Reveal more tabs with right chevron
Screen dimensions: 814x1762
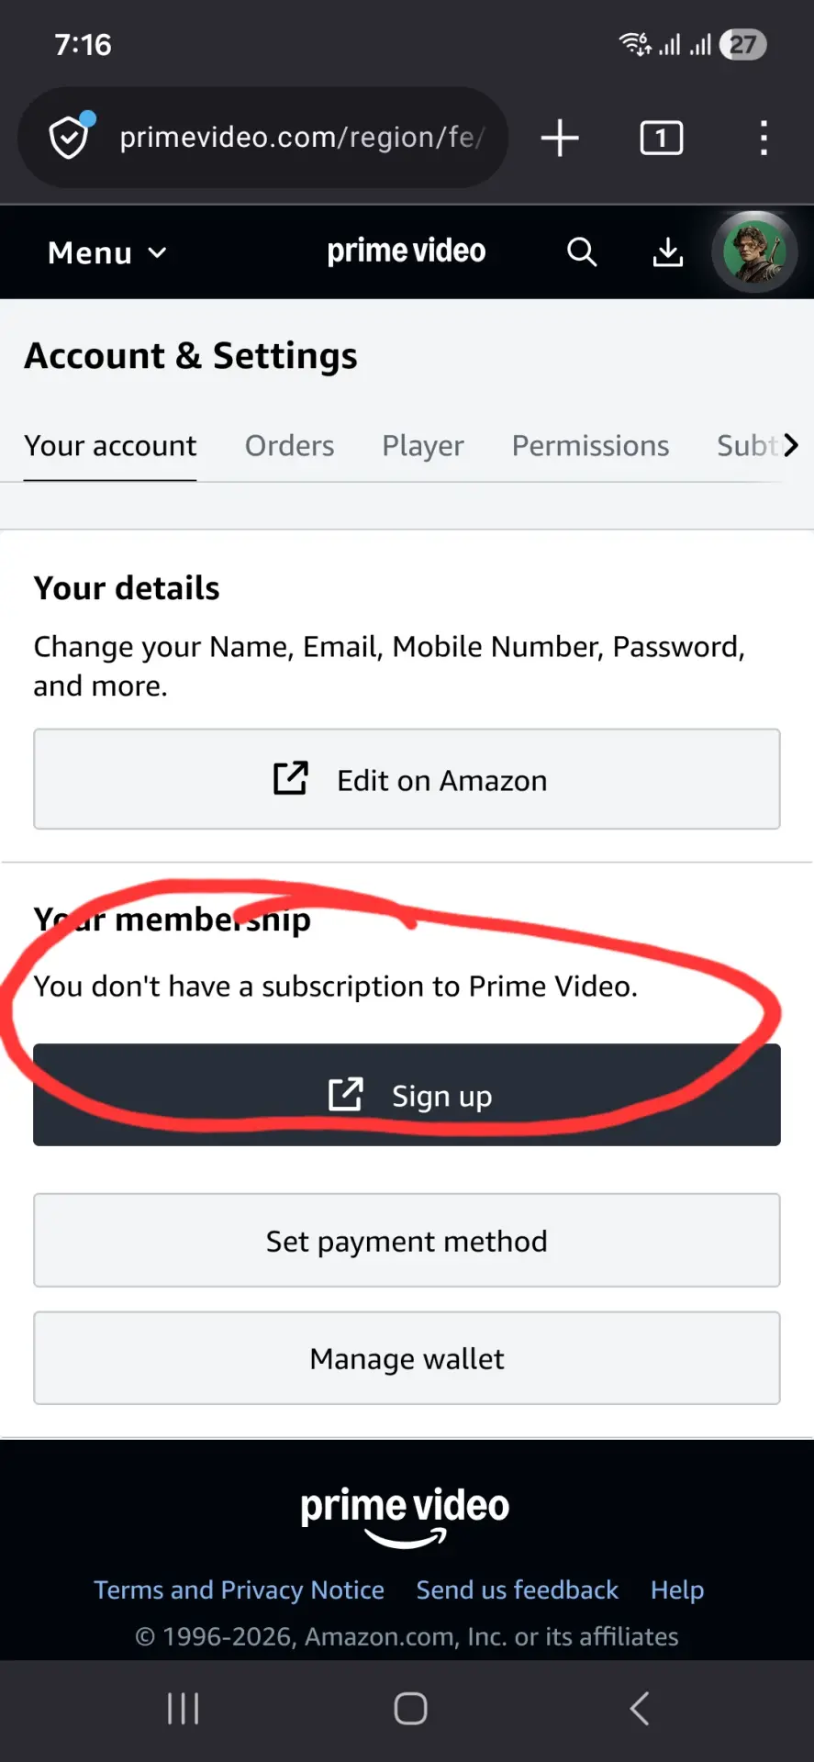point(791,445)
